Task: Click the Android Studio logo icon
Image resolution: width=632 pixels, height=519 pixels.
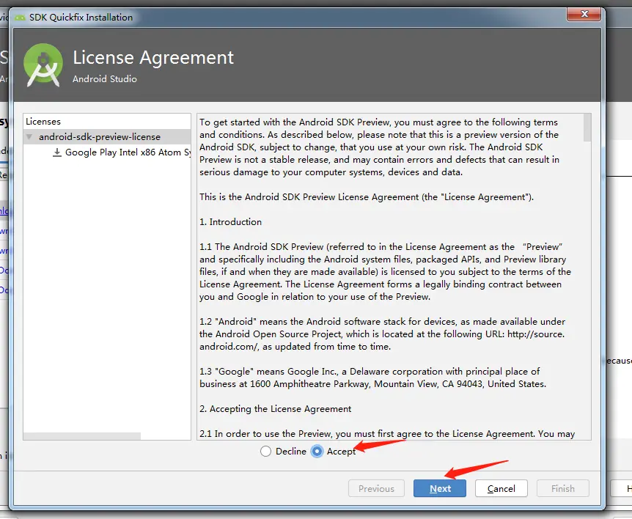Action: [43, 65]
